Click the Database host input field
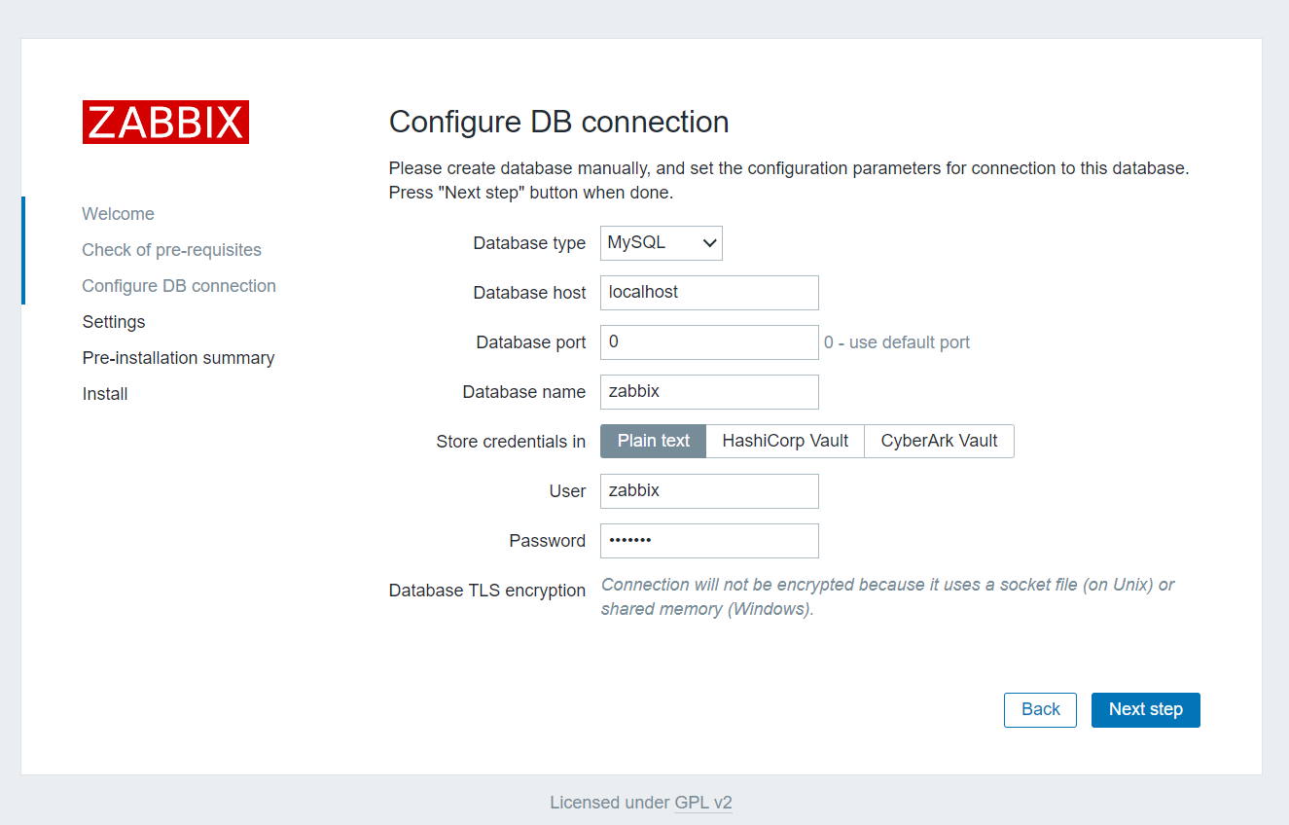The width and height of the screenshot is (1289, 825). (709, 292)
